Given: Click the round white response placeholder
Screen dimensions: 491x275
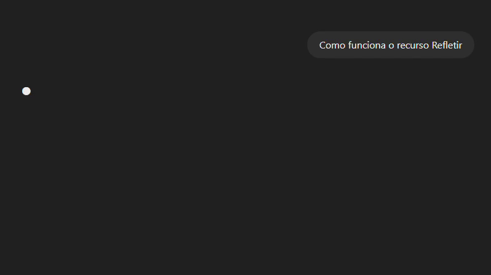Looking at the screenshot, I should [26, 91].
